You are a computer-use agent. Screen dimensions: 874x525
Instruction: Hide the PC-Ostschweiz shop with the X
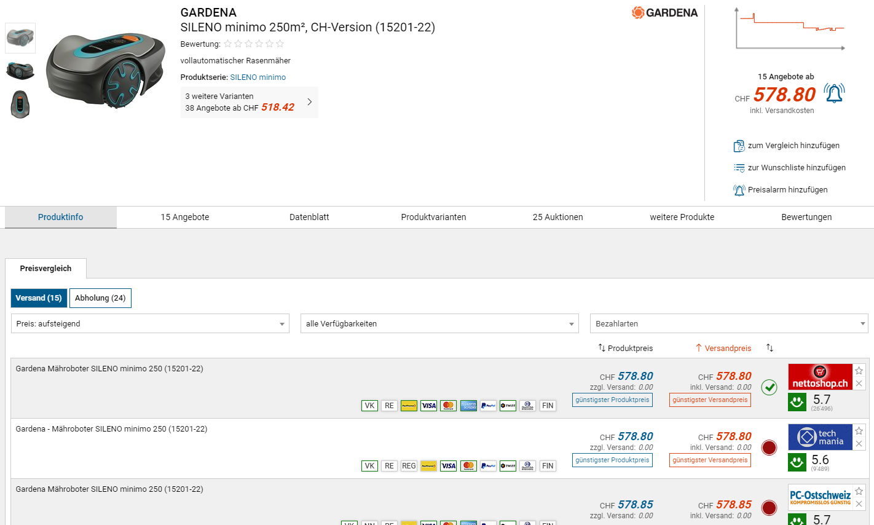pos(859,504)
